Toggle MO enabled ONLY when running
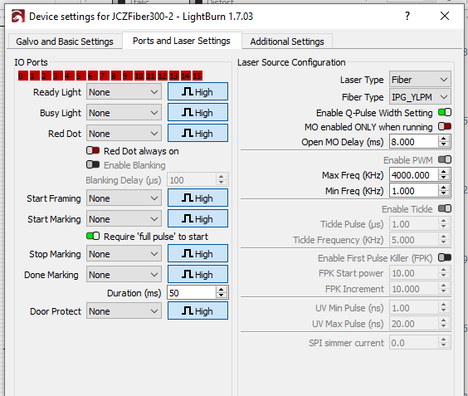The width and height of the screenshot is (468, 396). coord(445,126)
